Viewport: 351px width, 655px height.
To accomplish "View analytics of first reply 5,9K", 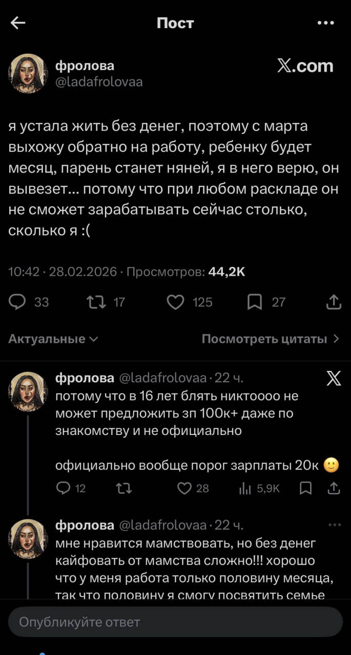I will pos(244,488).
